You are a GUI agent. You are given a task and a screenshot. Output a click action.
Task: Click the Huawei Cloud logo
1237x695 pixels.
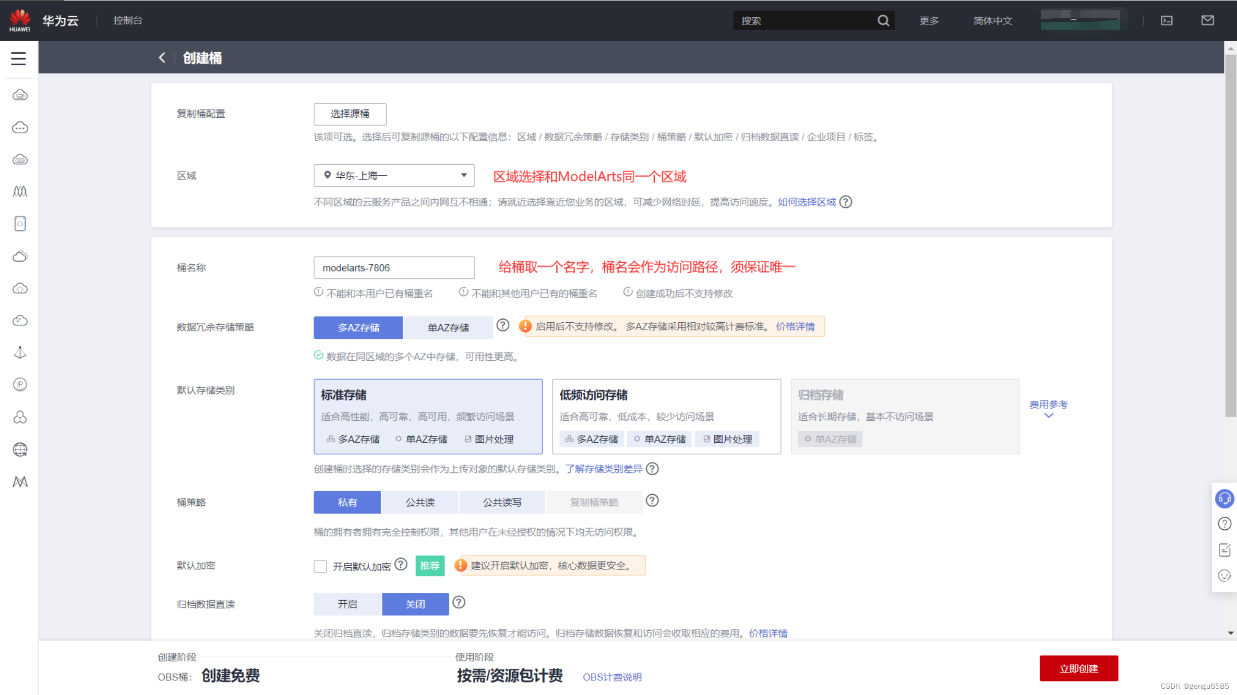[20, 20]
